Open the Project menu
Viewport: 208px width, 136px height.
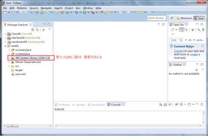(x=69, y=8)
